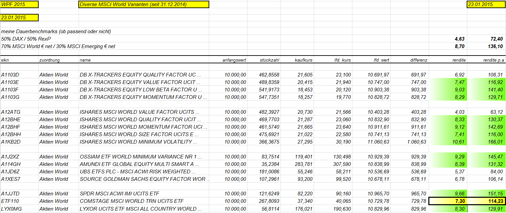Click the Diverse MSCI World Varianten title cell

point(143,4)
